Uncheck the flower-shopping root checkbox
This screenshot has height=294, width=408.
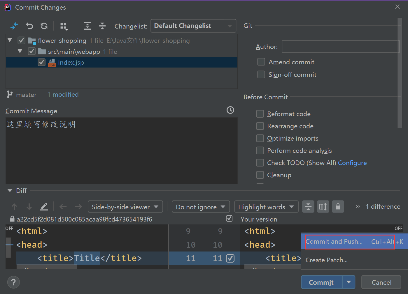click(22, 40)
